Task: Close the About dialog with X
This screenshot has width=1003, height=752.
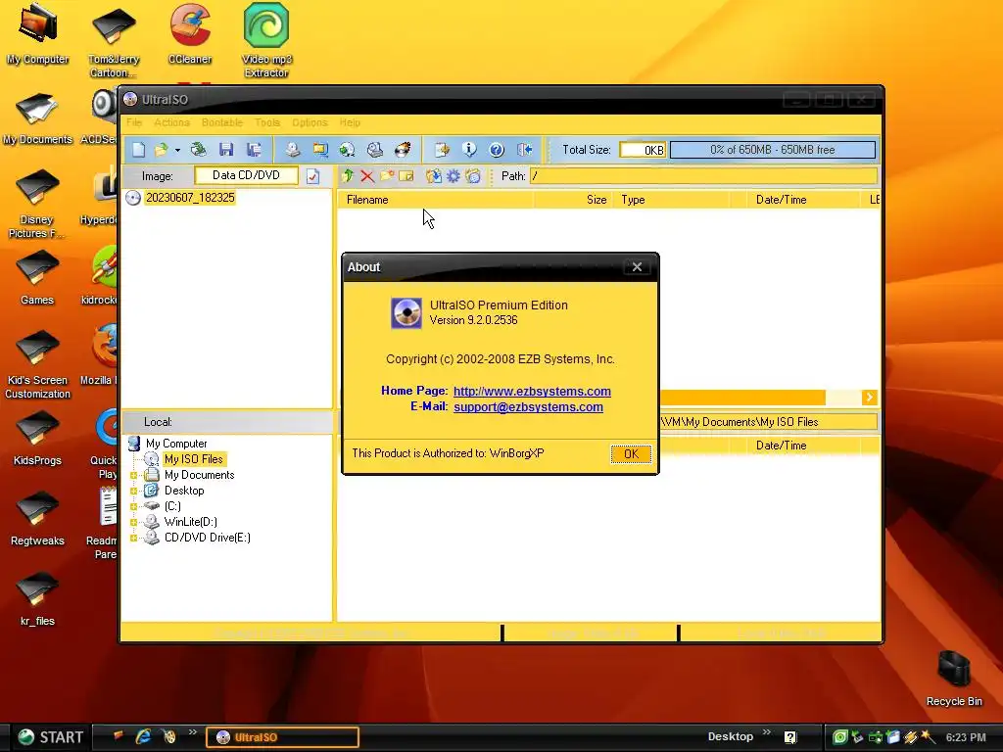Action: click(637, 267)
